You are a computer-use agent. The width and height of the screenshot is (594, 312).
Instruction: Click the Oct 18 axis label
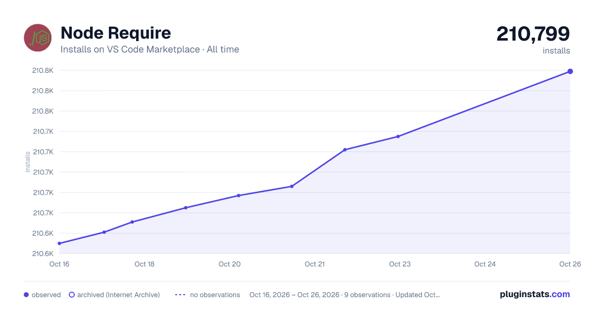pyautogui.click(x=145, y=264)
